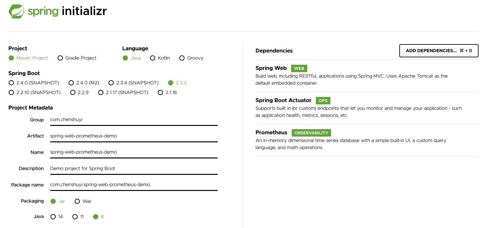Screen dimensions: 484x228
Task: Click the Prometheus dependency entry
Action: 367,140
